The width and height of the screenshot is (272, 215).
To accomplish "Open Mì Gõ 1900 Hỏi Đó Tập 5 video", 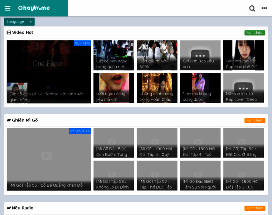I will (x=157, y=143).
